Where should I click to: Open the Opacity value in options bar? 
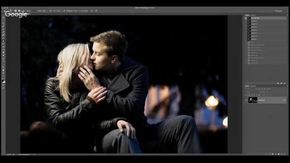[x=44, y=11]
